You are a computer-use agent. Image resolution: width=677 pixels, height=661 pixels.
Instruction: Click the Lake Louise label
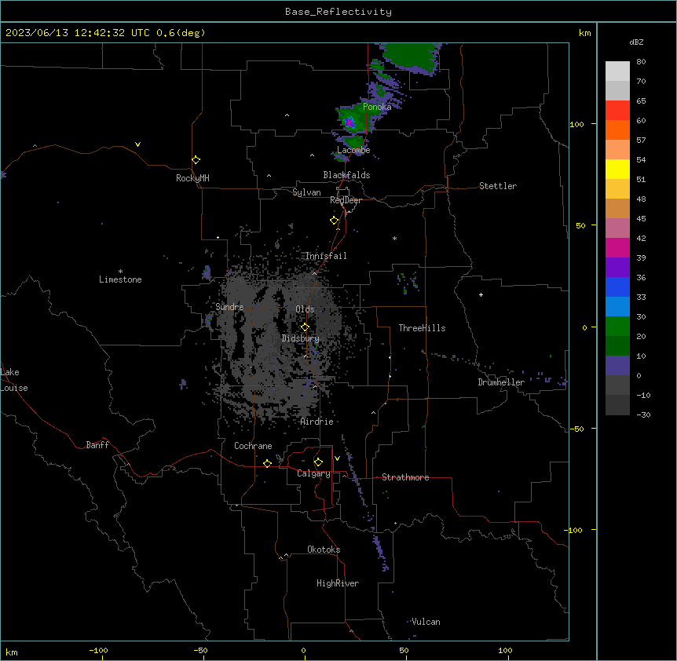(x=14, y=380)
